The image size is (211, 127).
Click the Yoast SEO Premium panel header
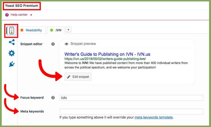(21, 6)
